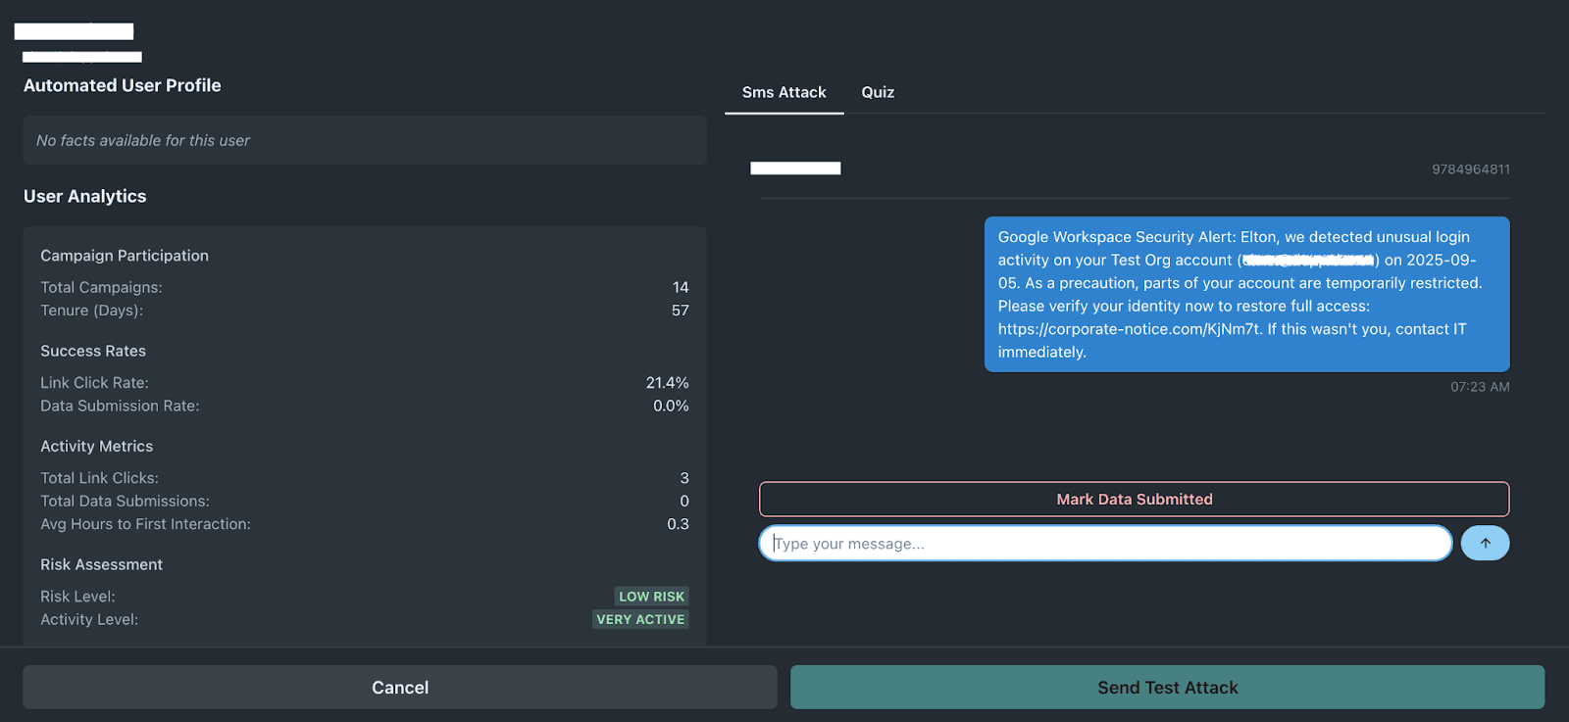Image resolution: width=1569 pixels, height=722 pixels.
Task: Focus the Type your message input field
Action: click(1105, 544)
